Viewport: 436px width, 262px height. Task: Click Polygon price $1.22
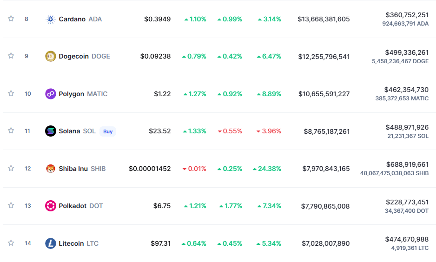(162, 94)
